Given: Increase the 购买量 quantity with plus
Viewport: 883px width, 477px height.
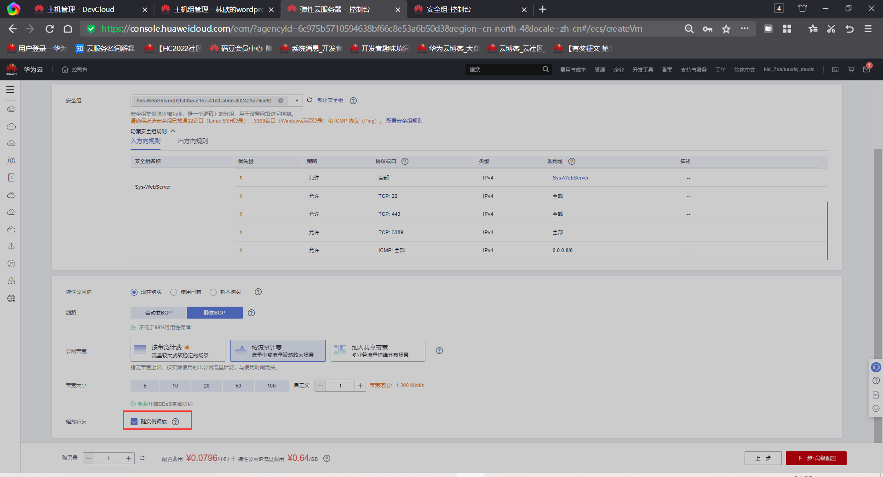Looking at the screenshot, I should [x=129, y=458].
